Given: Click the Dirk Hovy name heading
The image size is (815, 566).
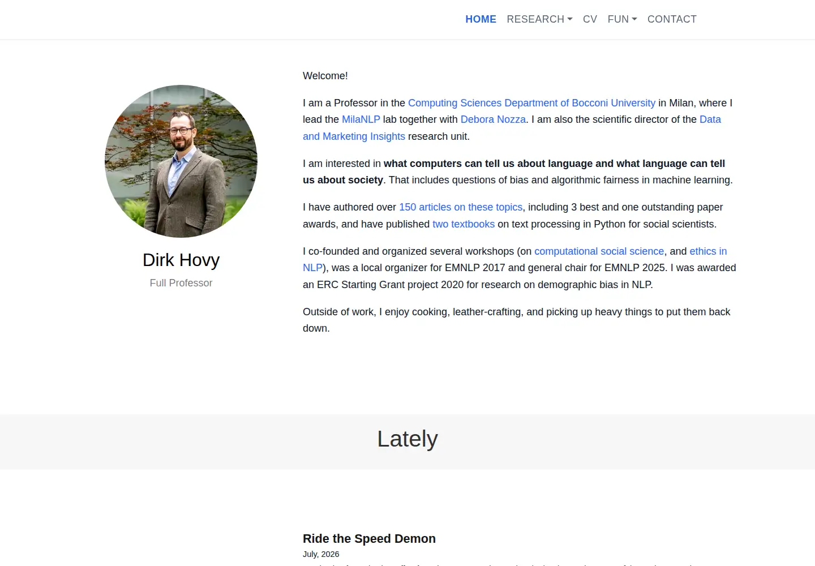Looking at the screenshot, I should click(181, 260).
